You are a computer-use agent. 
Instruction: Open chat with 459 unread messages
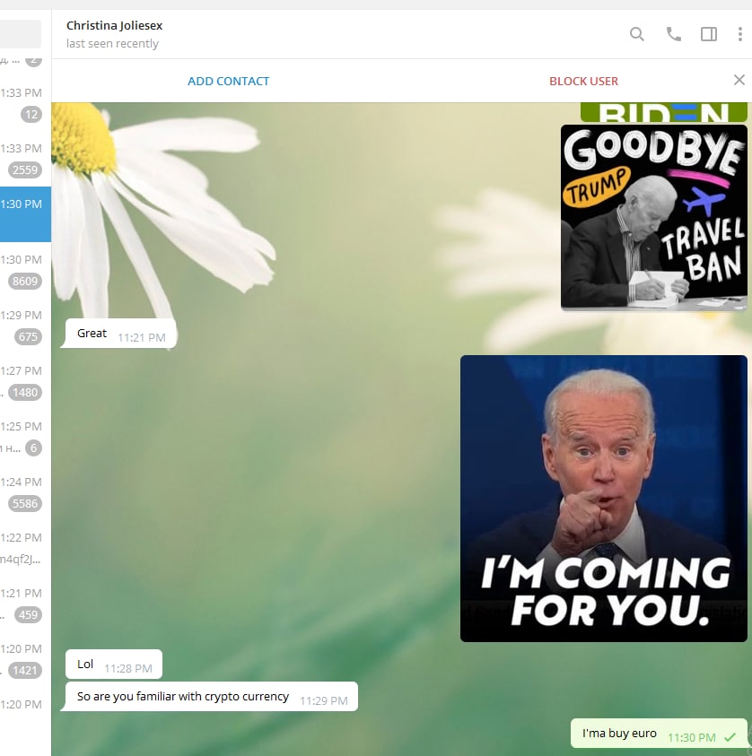pyautogui.click(x=25, y=604)
